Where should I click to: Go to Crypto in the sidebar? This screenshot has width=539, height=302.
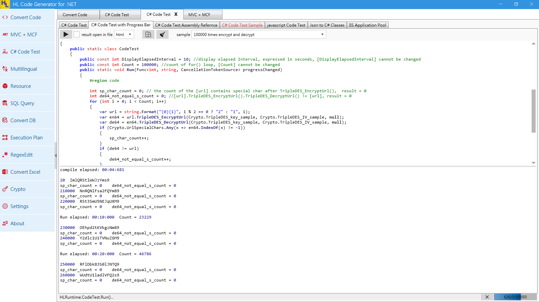pos(18,189)
